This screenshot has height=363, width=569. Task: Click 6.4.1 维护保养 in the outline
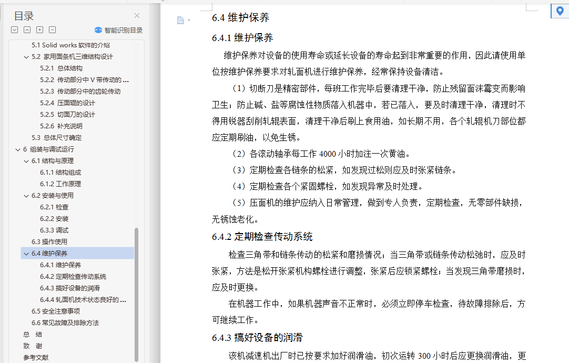tap(60, 265)
